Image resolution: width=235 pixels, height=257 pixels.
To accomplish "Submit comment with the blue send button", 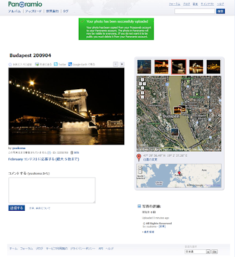I will click(17, 208).
